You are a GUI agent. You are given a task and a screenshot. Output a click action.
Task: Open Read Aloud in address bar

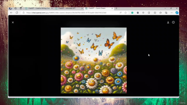coord(120,13)
